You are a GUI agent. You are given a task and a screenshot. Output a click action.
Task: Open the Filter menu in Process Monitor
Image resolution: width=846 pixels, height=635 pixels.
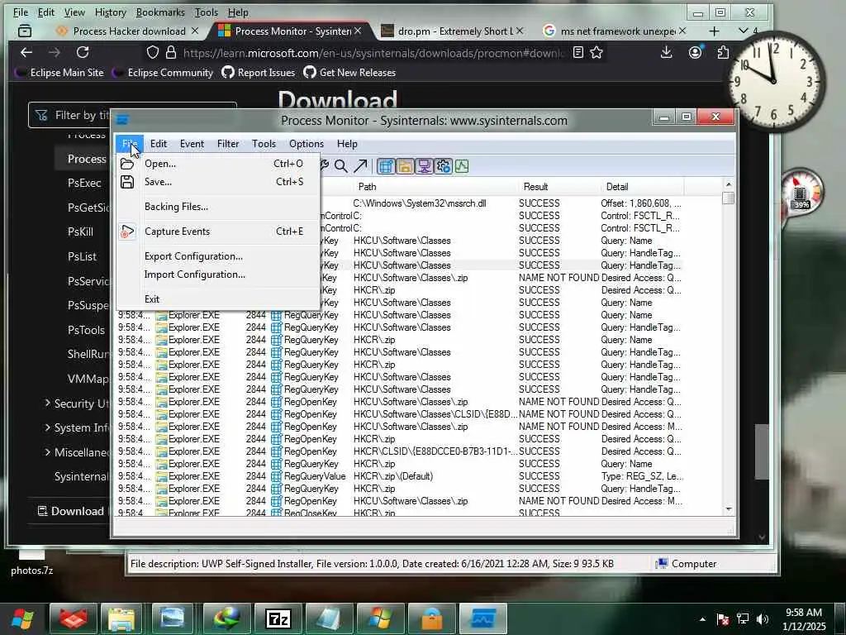point(228,144)
